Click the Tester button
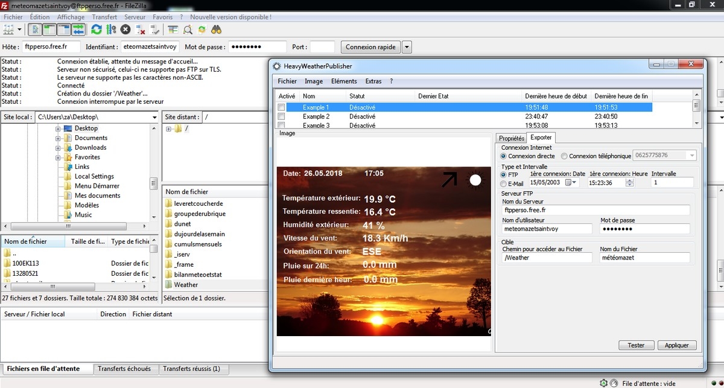The image size is (724, 388). [x=636, y=345]
